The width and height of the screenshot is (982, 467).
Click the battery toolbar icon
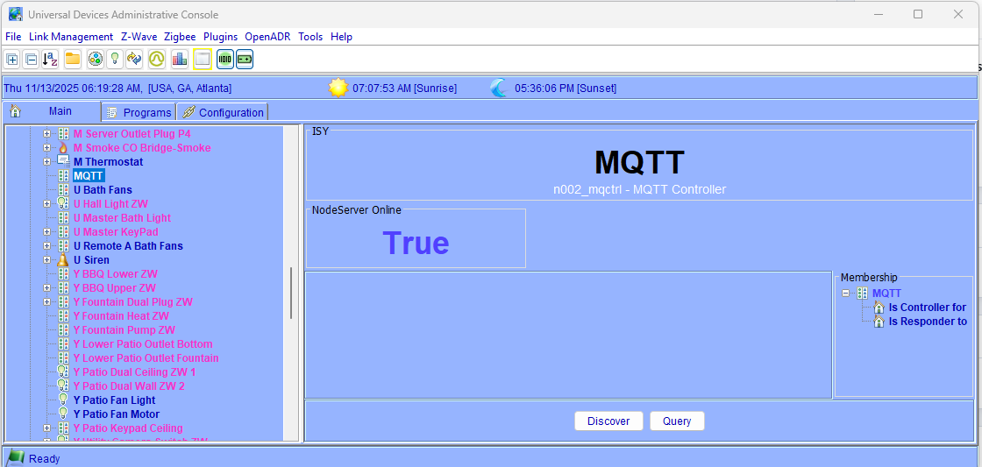click(x=245, y=60)
